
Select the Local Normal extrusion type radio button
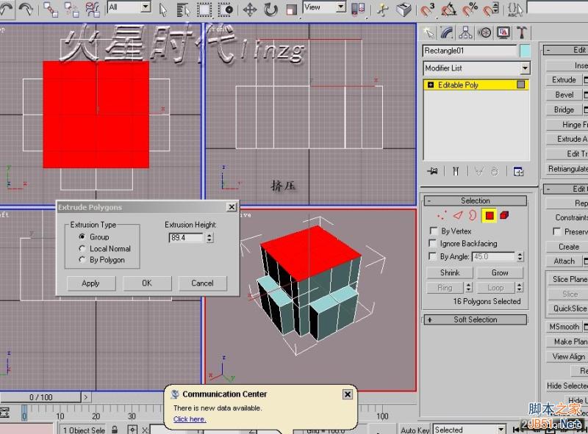pyautogui.click(x=82, y=248)
